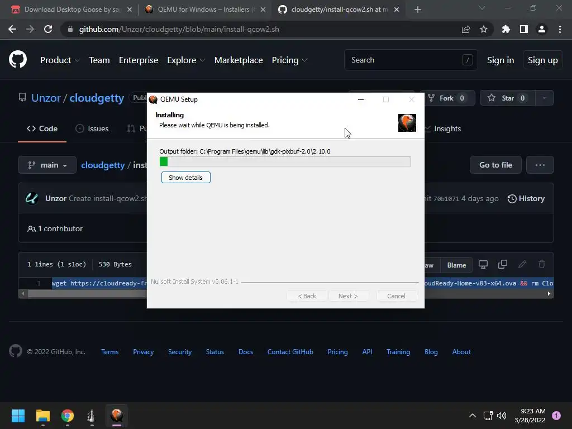
Task: Click the Sign up button
Action: coord(543,60)
